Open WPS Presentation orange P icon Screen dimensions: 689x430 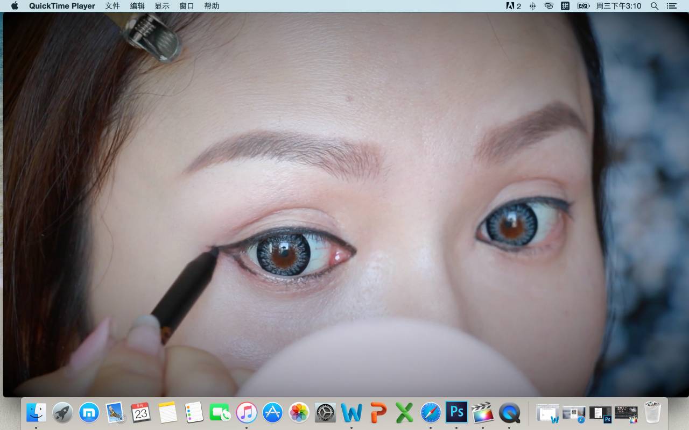pyautogui.click(x=378, y=413)
